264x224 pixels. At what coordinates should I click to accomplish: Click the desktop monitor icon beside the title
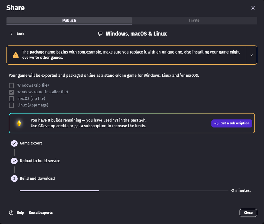coord(100,34)
